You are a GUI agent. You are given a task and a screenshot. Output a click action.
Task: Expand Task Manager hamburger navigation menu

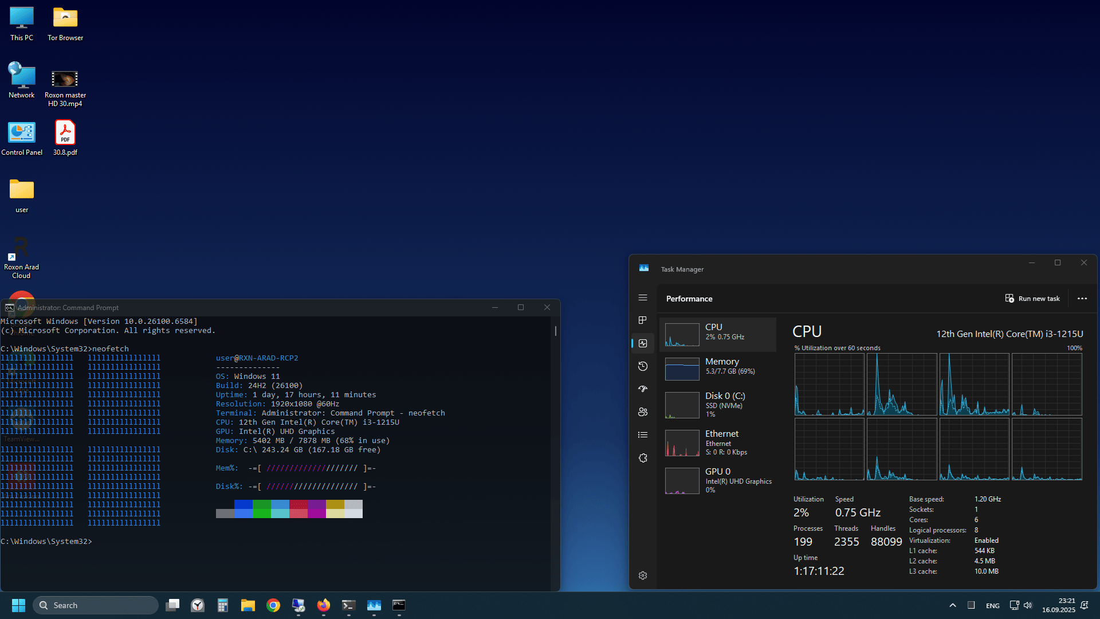643,297
